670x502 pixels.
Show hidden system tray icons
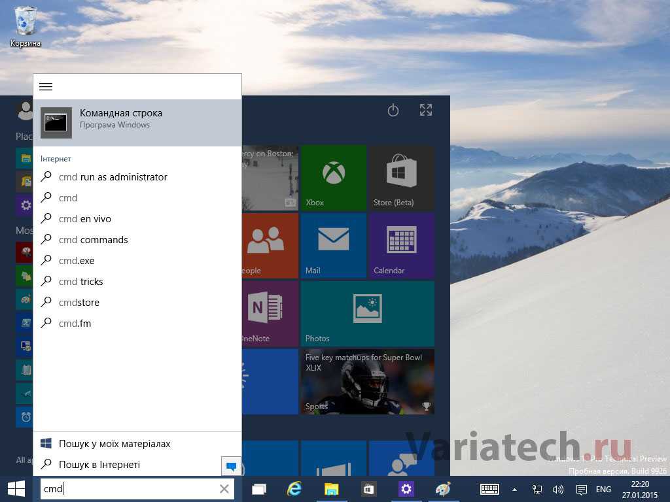click(514, 490)
